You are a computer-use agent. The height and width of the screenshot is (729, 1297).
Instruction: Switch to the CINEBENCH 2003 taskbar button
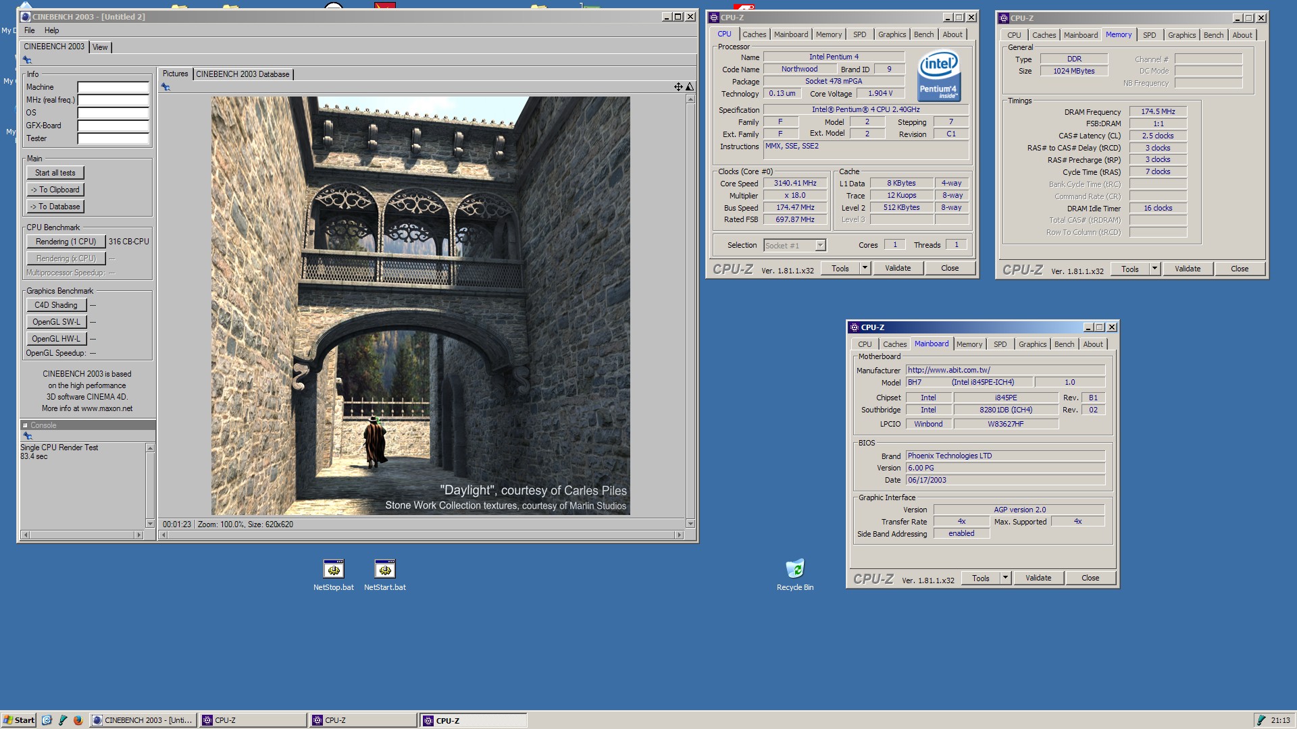coord(142,720)
